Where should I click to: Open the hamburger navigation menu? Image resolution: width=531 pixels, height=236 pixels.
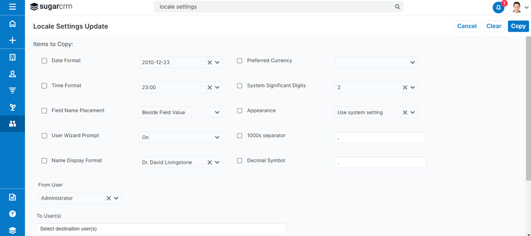12,7
